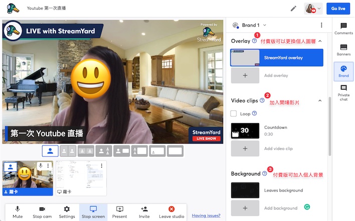
Task: Select the solo person layout
Action: [x=50, y=151]
